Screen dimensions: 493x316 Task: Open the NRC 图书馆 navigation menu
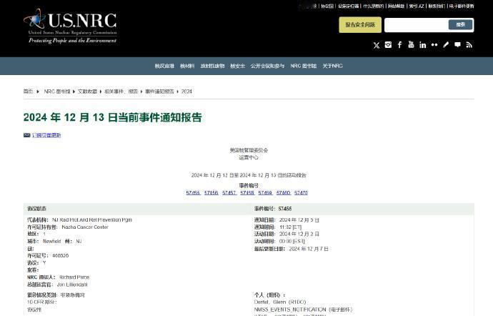(x=304, y=66)
